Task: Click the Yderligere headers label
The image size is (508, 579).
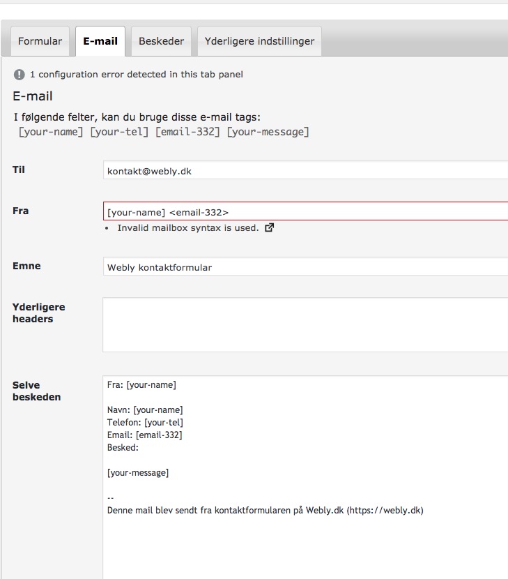Action: [39, 313]
